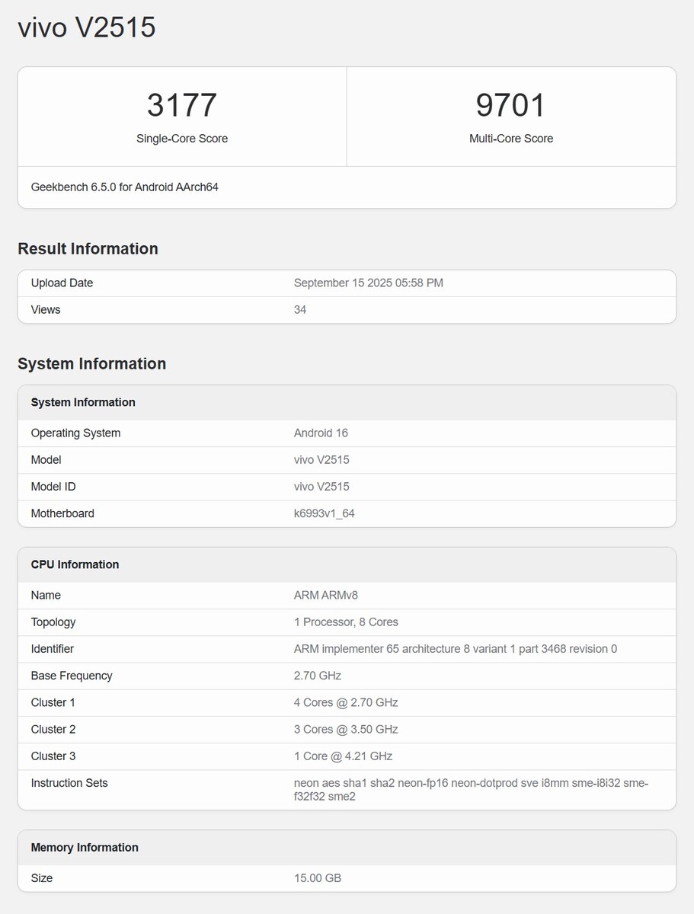Click the multi-core score 9701

click(x=510, y=105)
